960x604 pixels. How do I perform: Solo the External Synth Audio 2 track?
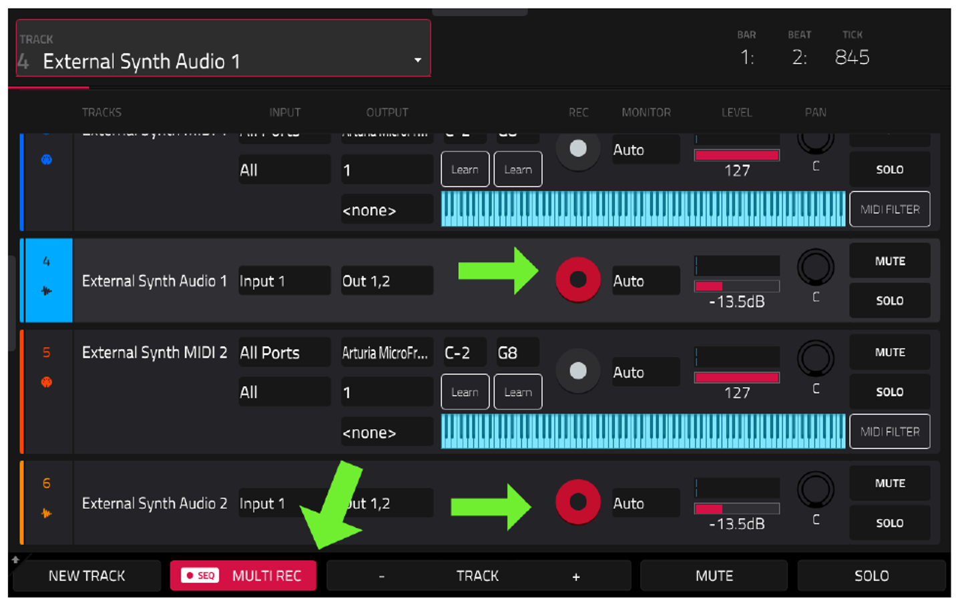pos(889,523)
